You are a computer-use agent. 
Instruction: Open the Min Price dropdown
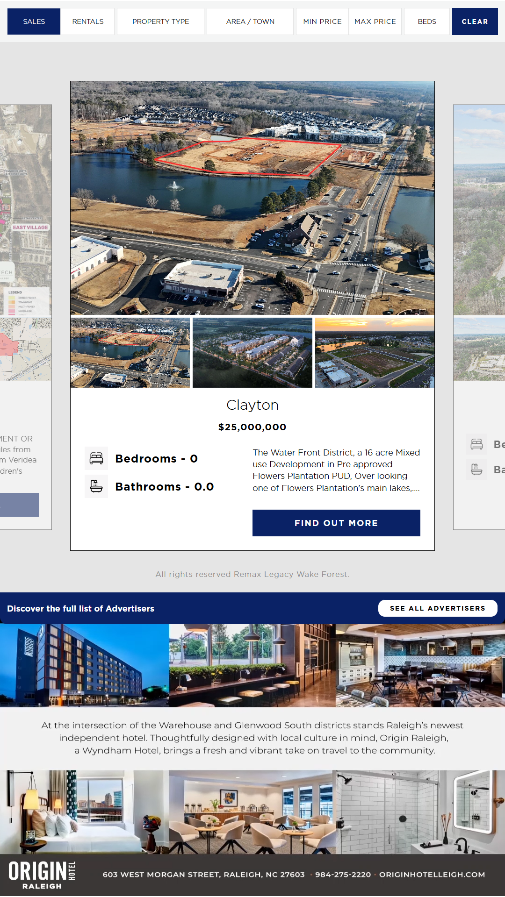coord(322,21)
